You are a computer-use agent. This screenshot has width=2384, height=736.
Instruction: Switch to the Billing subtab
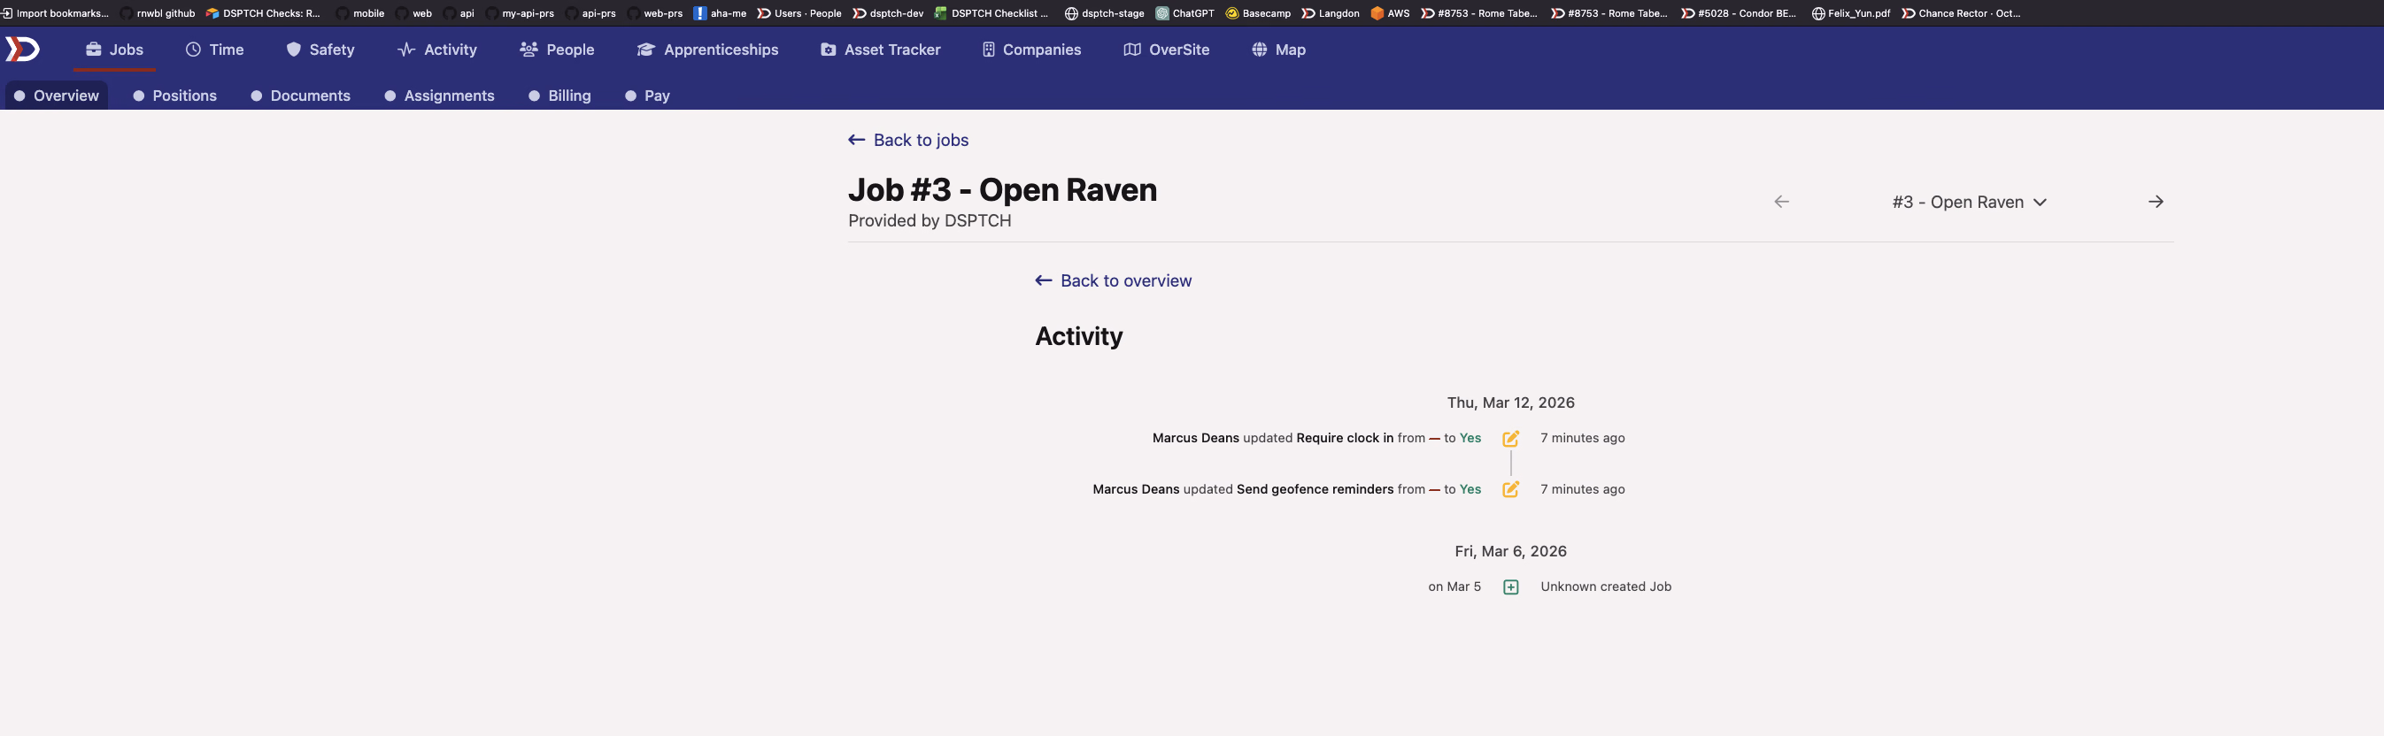[x=559, y=96]
